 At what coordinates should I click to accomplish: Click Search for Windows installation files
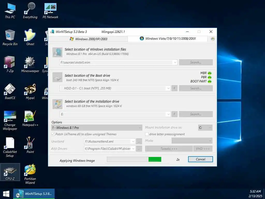tap(196, 62)
